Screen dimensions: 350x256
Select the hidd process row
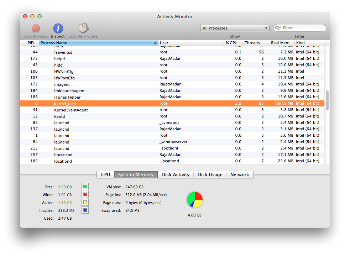[x=172, y=65]
